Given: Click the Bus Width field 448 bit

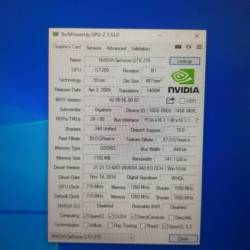Looking at the screenshot, I should [180, 149].
